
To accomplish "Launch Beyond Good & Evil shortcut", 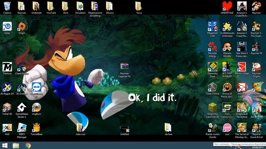I will click(256, 128).
